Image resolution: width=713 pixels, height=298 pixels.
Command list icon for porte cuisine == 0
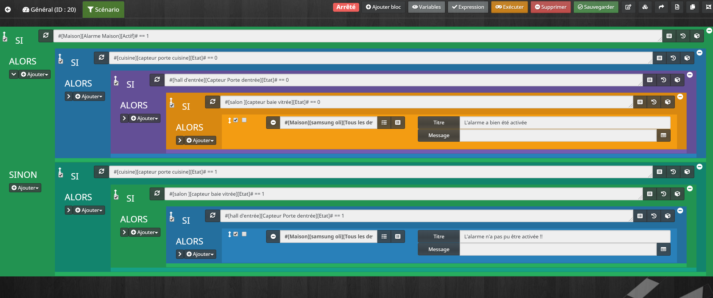659,58
